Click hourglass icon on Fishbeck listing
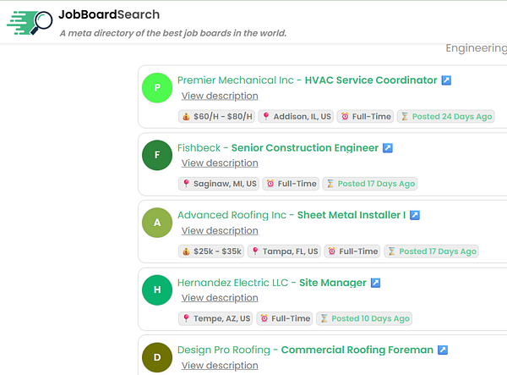The height and width of the screenshot is (375, 507). [x=330, y=184]
